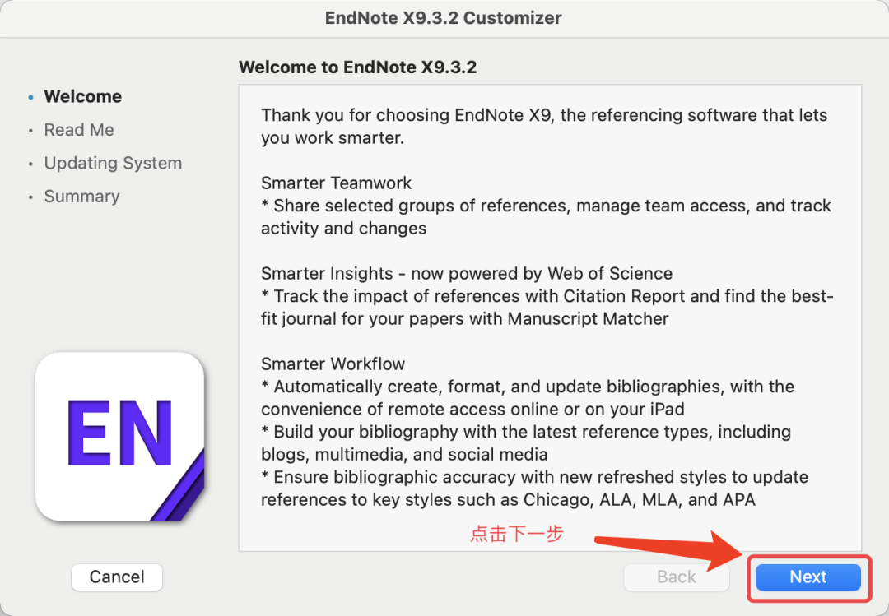
Task: Click the Thank you for choosing paragraph
Action: coord(544,127)
